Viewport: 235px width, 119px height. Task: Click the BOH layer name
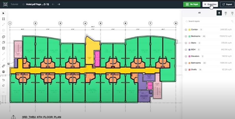(x=193, y=50)
